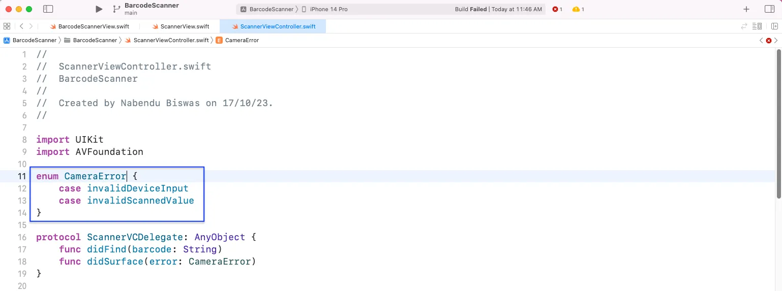Image resolution: width=782 pixels, height=291 pixels.
Task: Click 'ScannerVCDelegate' protocol name
Action: (135, 237)
